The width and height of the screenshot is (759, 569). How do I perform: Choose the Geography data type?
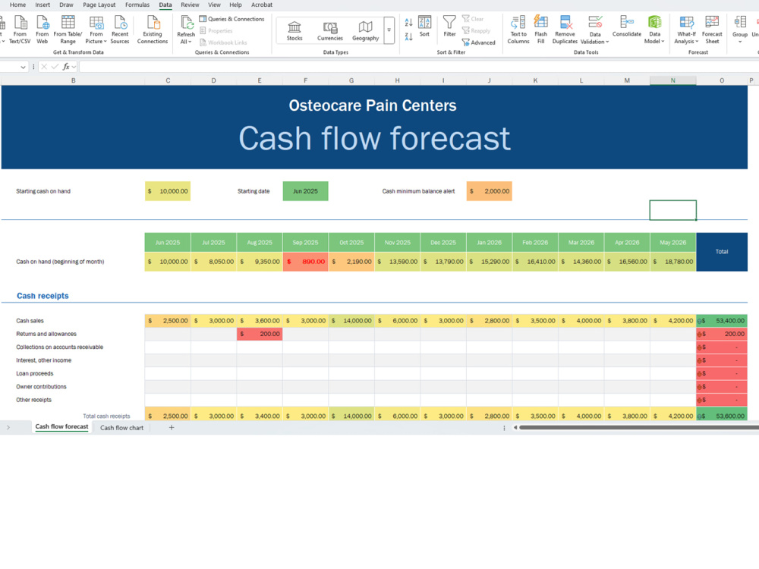click(366, 30)
